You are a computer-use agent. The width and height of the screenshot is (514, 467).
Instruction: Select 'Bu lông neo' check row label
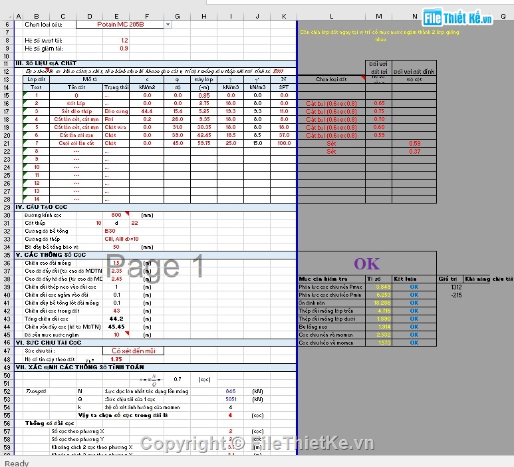click(x=331, y=327)
